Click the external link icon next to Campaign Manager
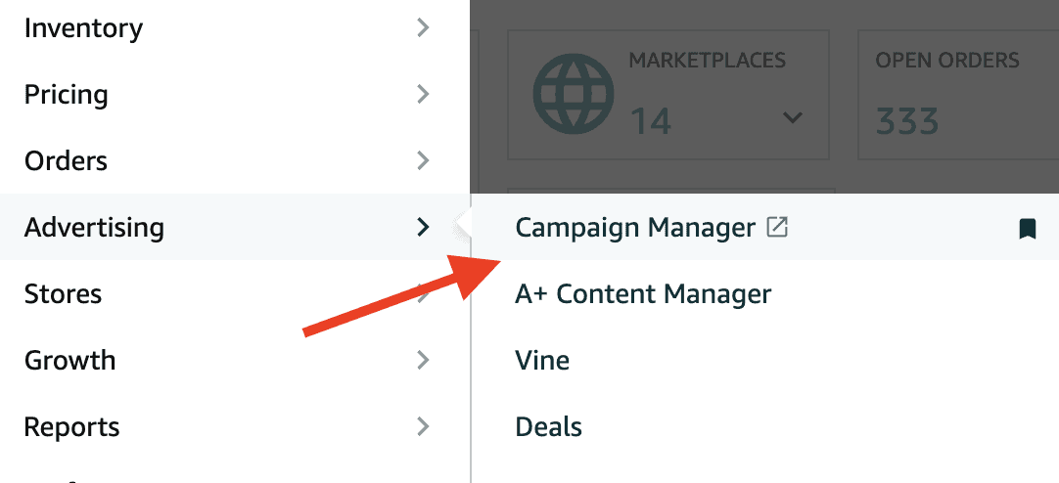Screen dimensions: 1059x483 pos(777,228)
